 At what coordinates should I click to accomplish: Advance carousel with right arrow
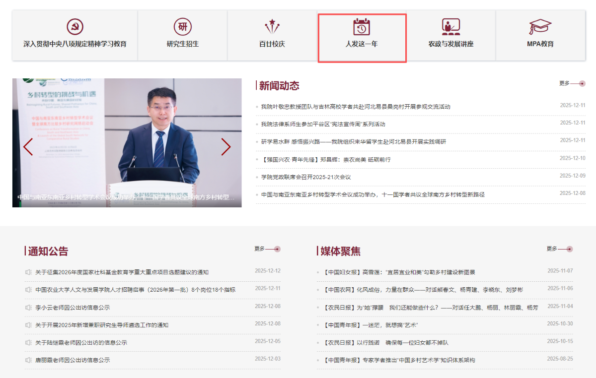click(x=226, y=147)
